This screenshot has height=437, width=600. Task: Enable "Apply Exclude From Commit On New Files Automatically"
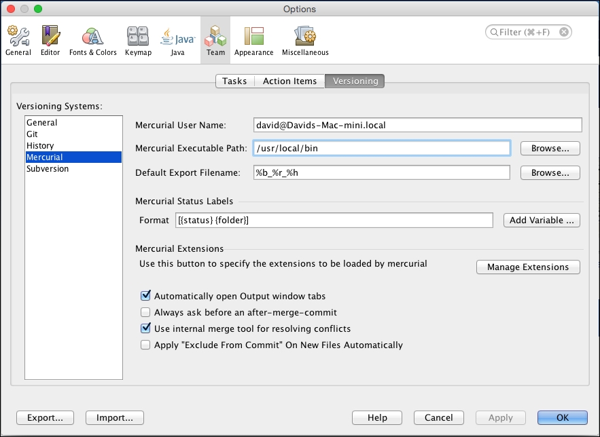pos(145,345)
